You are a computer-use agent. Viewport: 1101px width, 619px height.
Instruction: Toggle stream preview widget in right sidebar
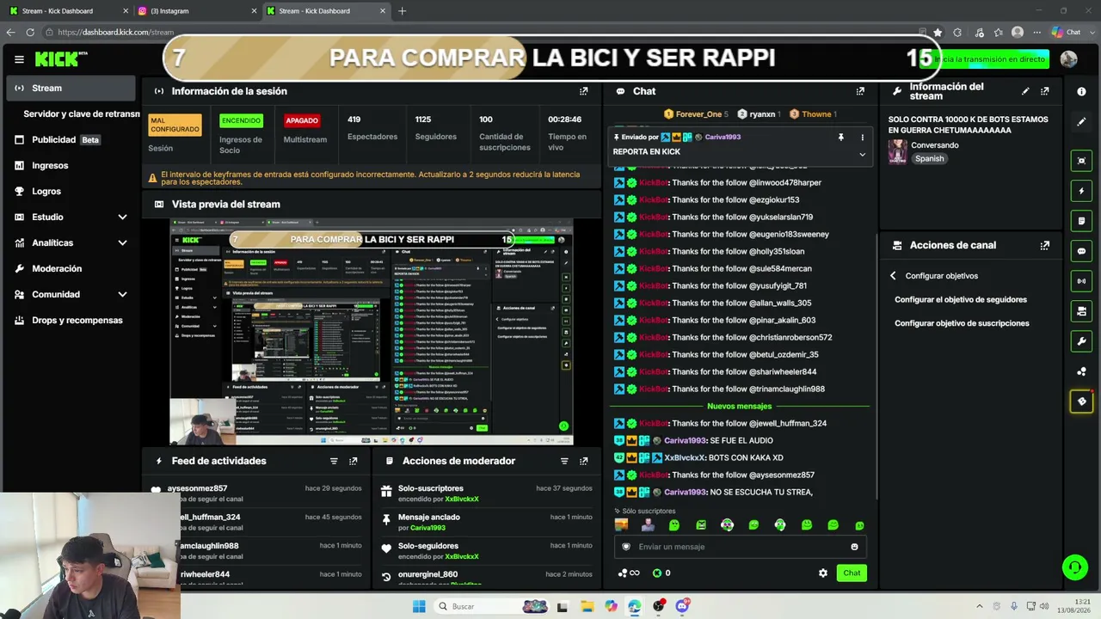(1082, 161)
